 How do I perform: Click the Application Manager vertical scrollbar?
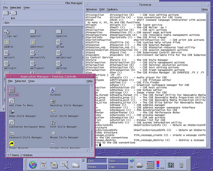(x=92, y=114)
